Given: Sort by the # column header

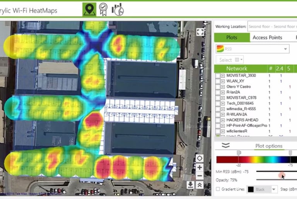Looking at the screenshot, I should point(270,69).
